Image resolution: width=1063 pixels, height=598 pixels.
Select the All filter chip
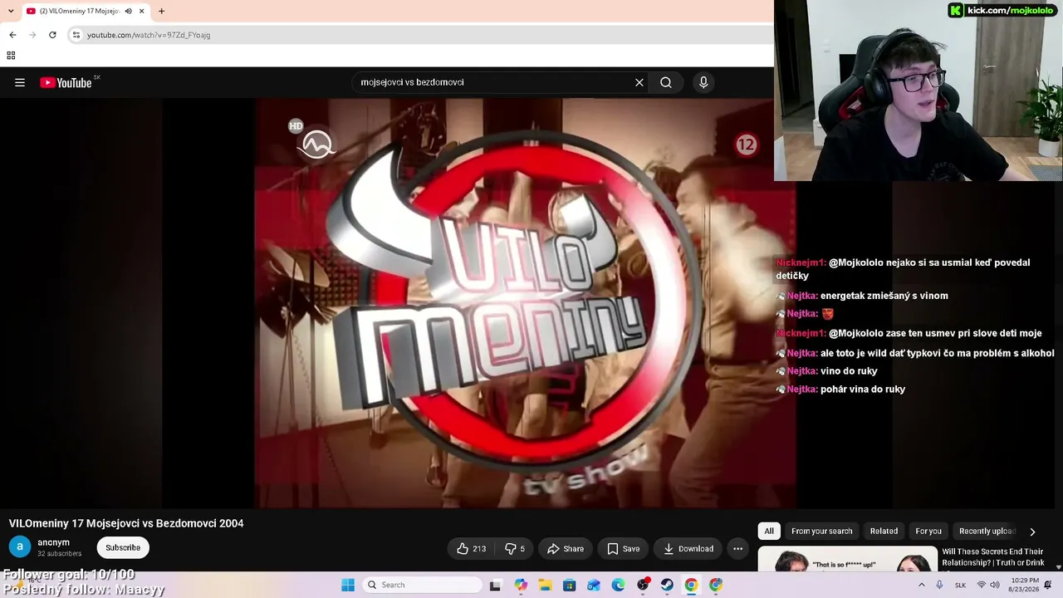[x=769, y=531]
